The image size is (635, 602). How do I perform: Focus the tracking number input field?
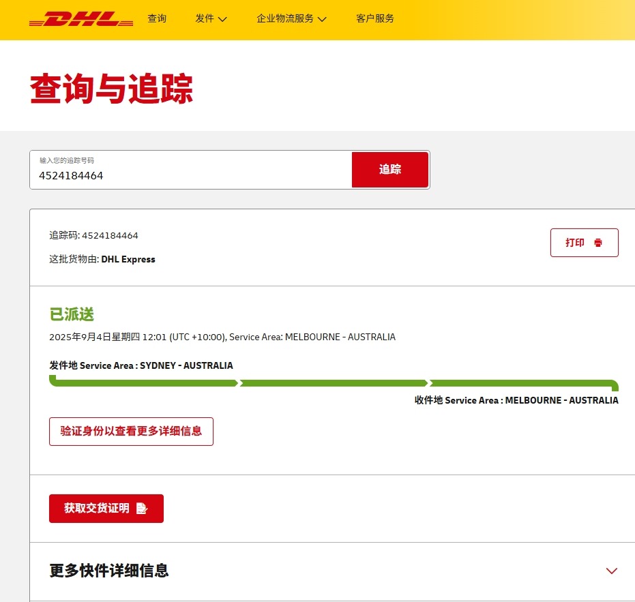(191, 170)
